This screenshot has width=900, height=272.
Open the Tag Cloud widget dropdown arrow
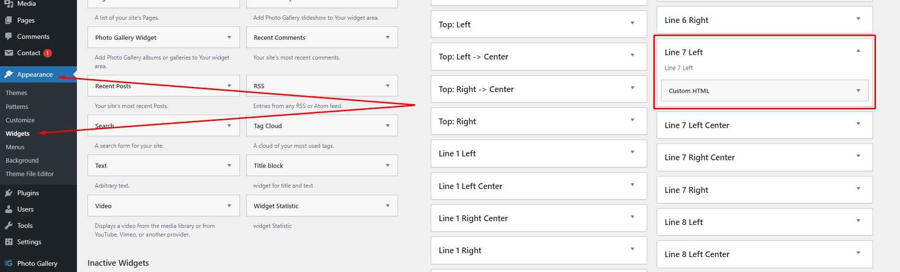387,126
